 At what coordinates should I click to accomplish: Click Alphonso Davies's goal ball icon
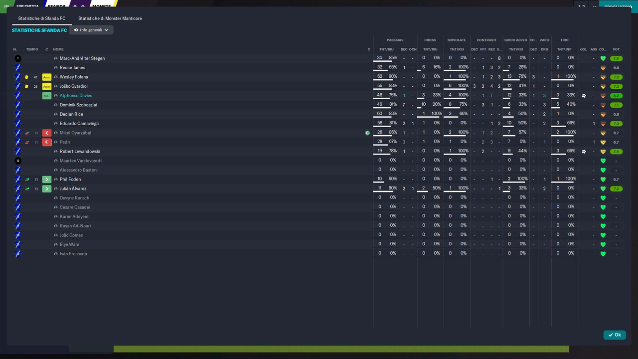584,96
